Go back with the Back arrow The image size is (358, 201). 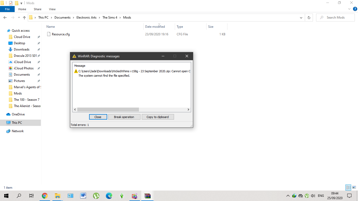(5, 18)
